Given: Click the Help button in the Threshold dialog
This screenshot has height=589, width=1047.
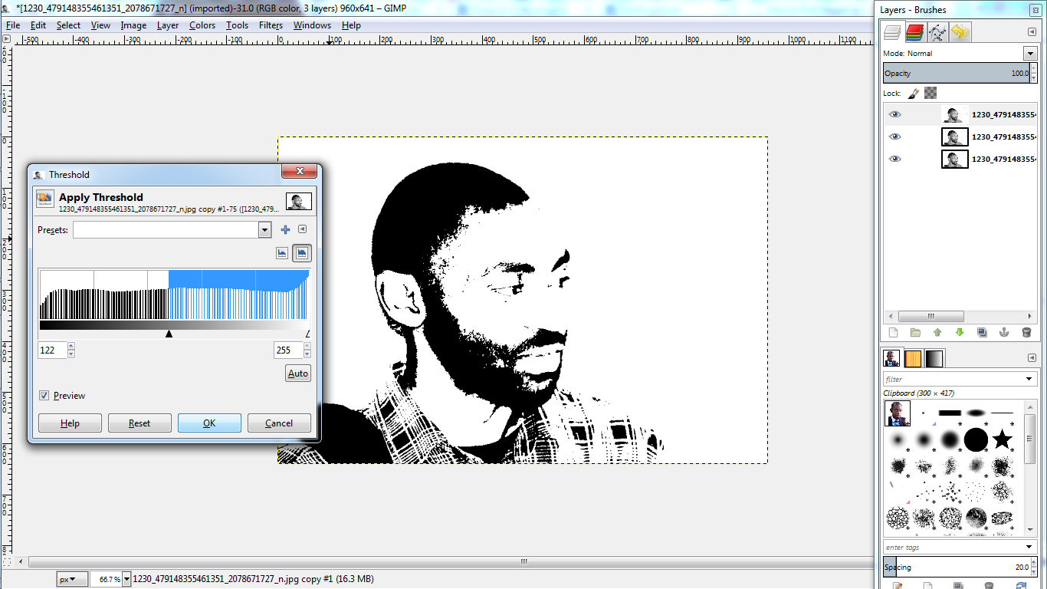Looking at the screenshot, I should [70, 423].
